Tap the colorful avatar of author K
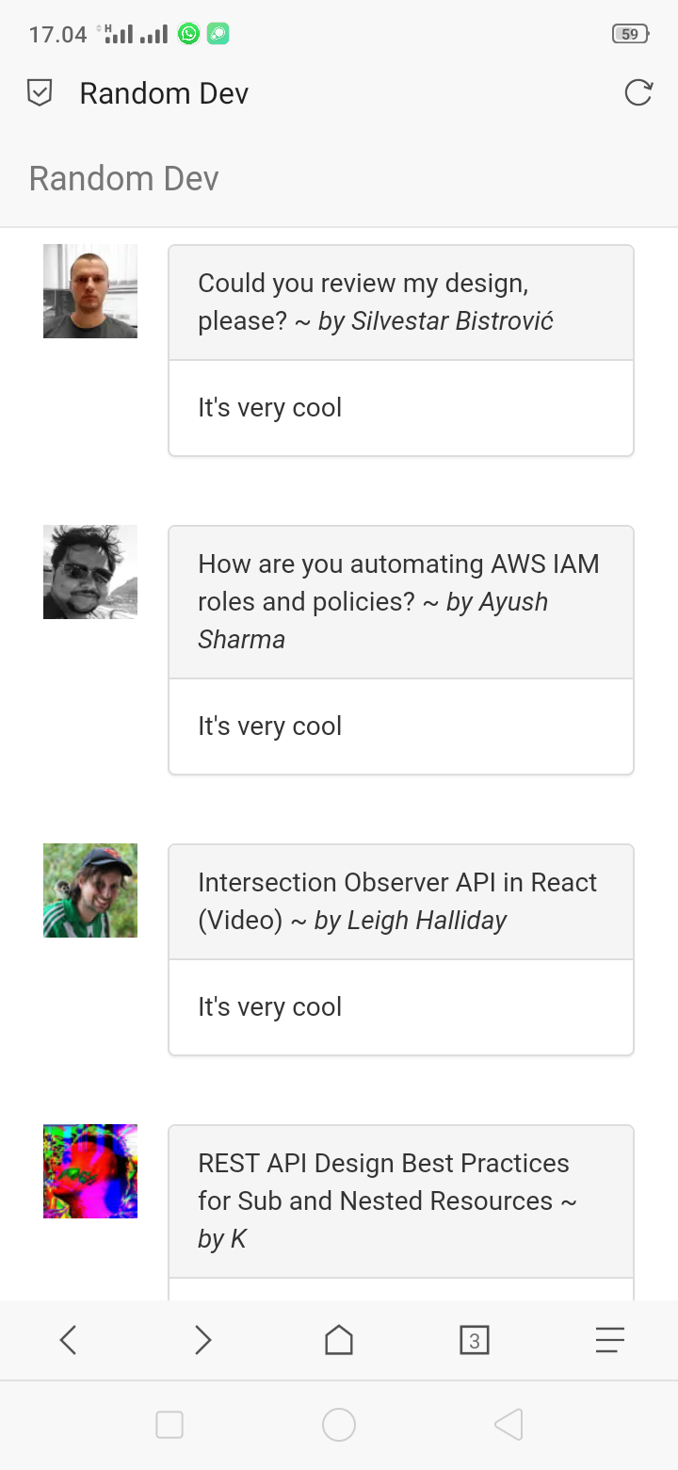The width and height of the screenshot is (678, 1470). click(x=90, y=1171)
